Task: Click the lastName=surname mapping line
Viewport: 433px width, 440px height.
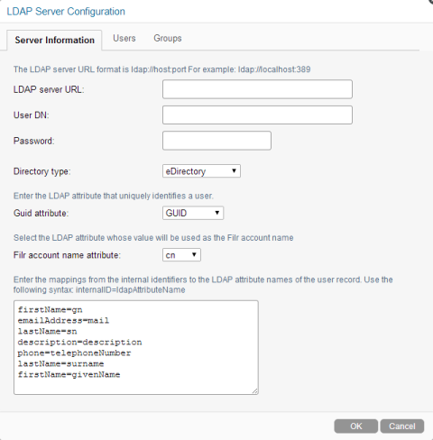Action: coord(60,364)
